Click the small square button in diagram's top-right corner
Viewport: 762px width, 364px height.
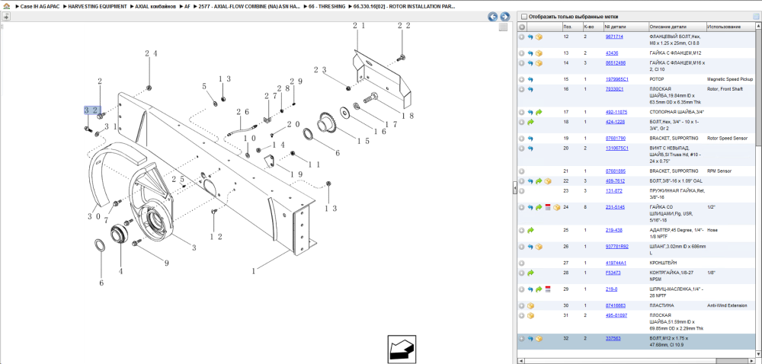pyautogui.click(x=503, y=27)
